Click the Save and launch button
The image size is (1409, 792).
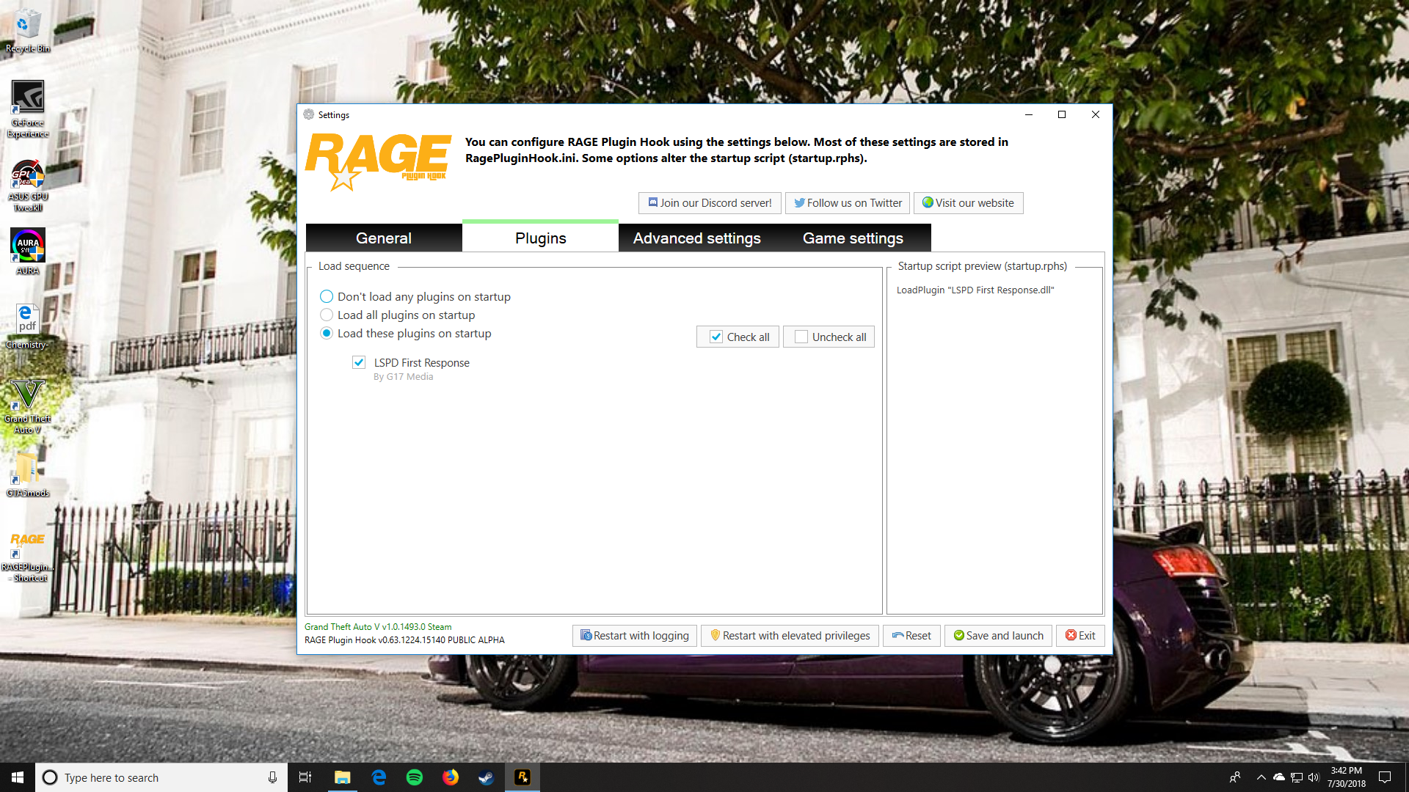pyautogui.click(x=998, y=636)
